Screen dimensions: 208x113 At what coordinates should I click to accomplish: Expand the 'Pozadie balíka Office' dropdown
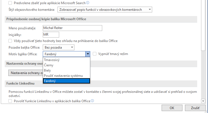[x=58, y=48]
